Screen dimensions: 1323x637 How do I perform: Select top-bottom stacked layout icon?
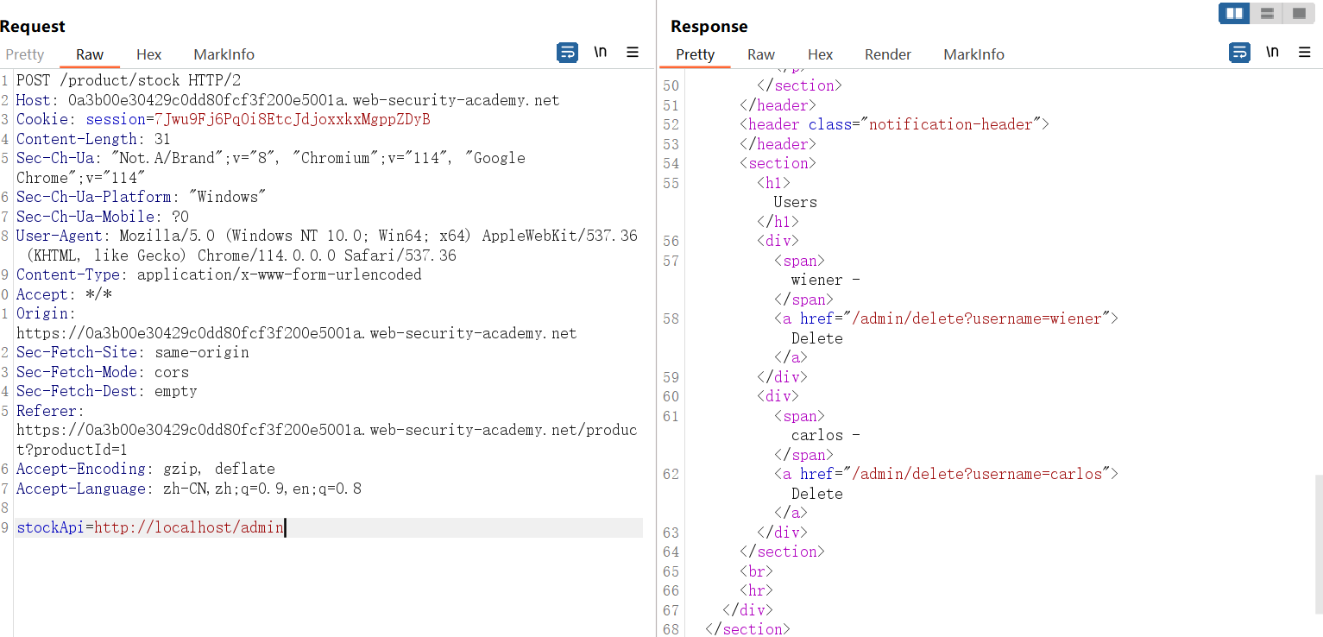pyautogui.click(x=1267, y=13)
